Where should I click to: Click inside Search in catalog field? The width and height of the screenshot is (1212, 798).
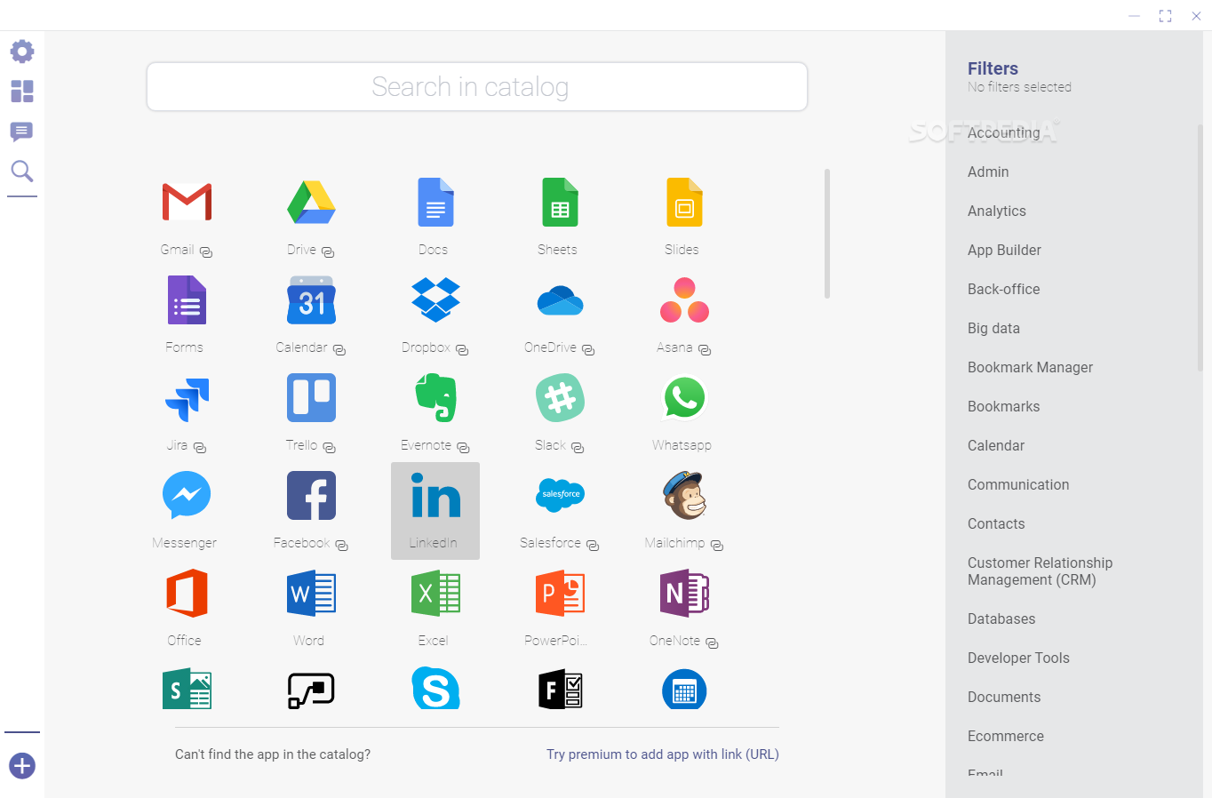tap(477, 86)
